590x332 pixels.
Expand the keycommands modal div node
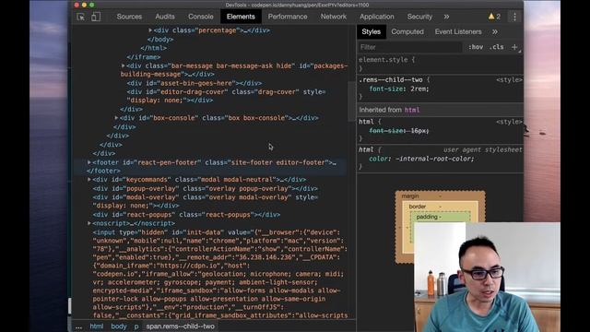tap(89, 180)
